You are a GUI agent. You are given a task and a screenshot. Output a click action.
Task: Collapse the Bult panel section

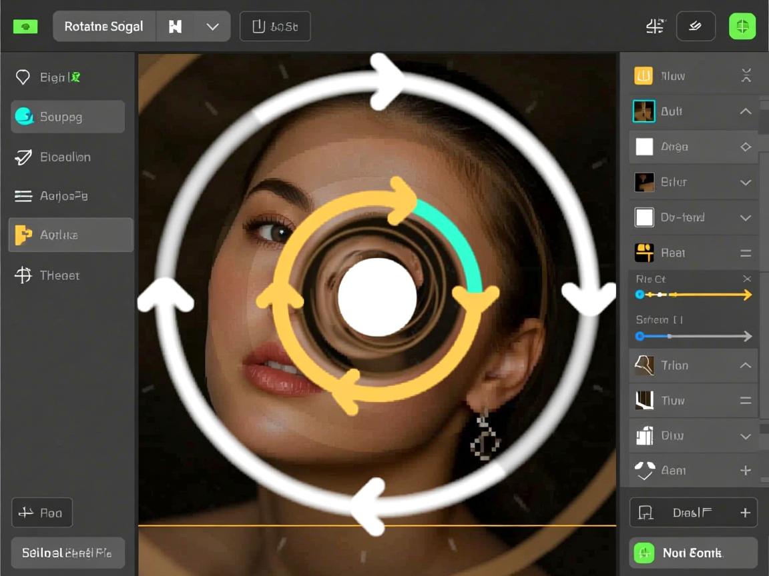746,111
